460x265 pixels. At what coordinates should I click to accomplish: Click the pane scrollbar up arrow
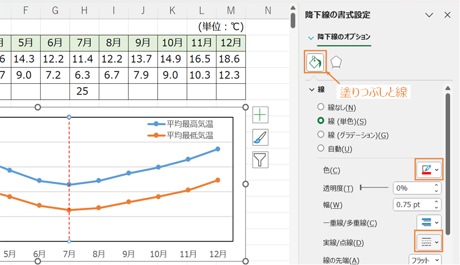click(448, 88)
